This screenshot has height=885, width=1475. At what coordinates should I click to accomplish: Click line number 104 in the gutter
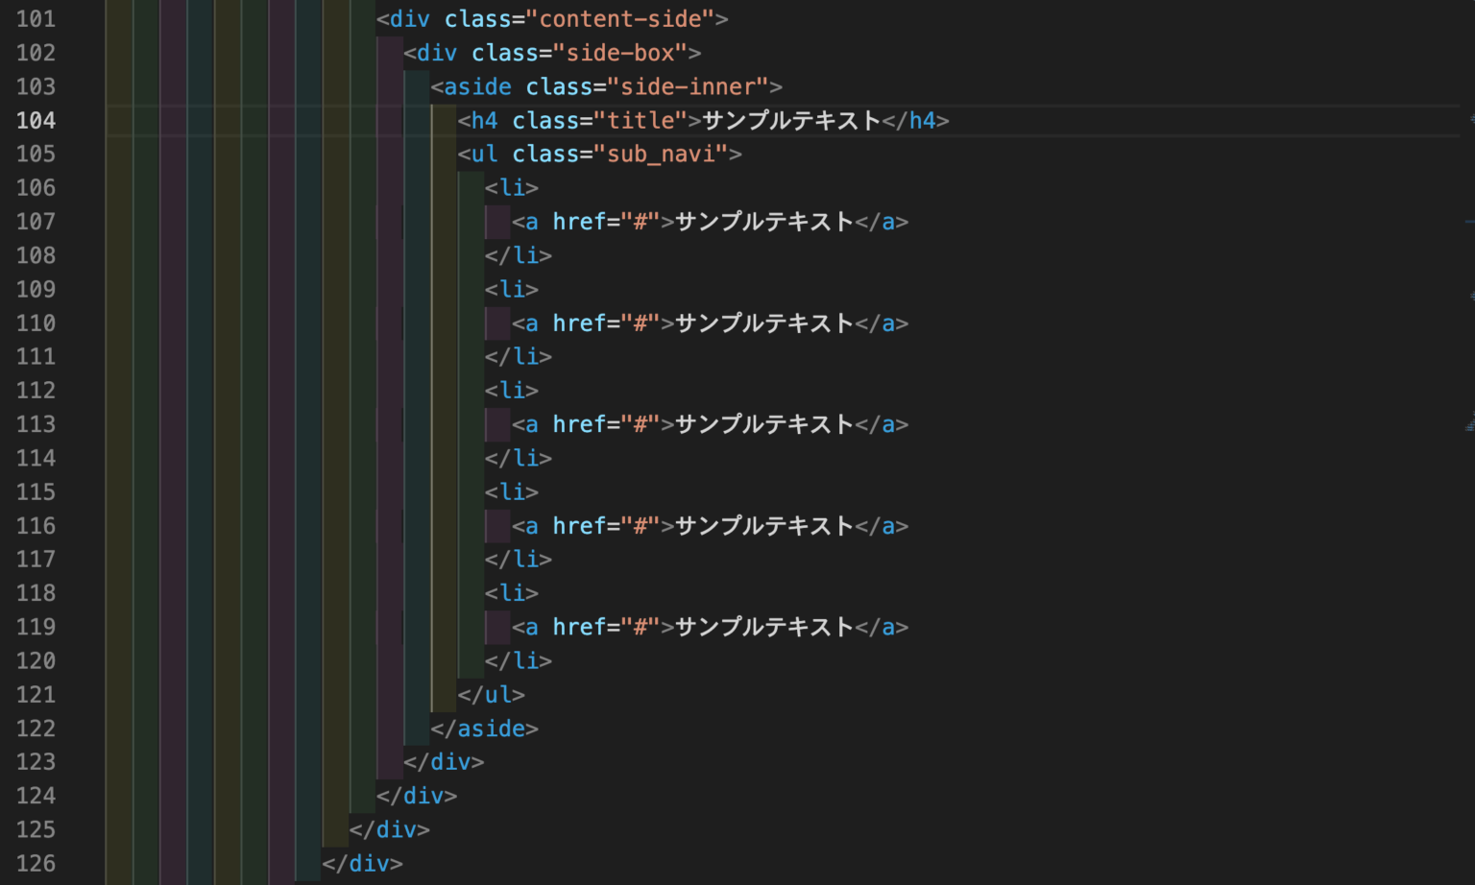(x=36, y=120)
